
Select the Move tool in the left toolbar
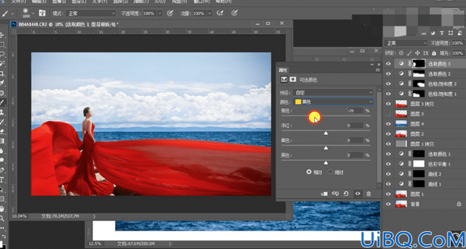tap(2, 35)
